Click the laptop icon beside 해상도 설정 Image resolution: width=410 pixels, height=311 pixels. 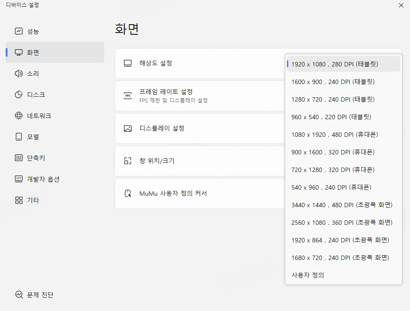127,63
